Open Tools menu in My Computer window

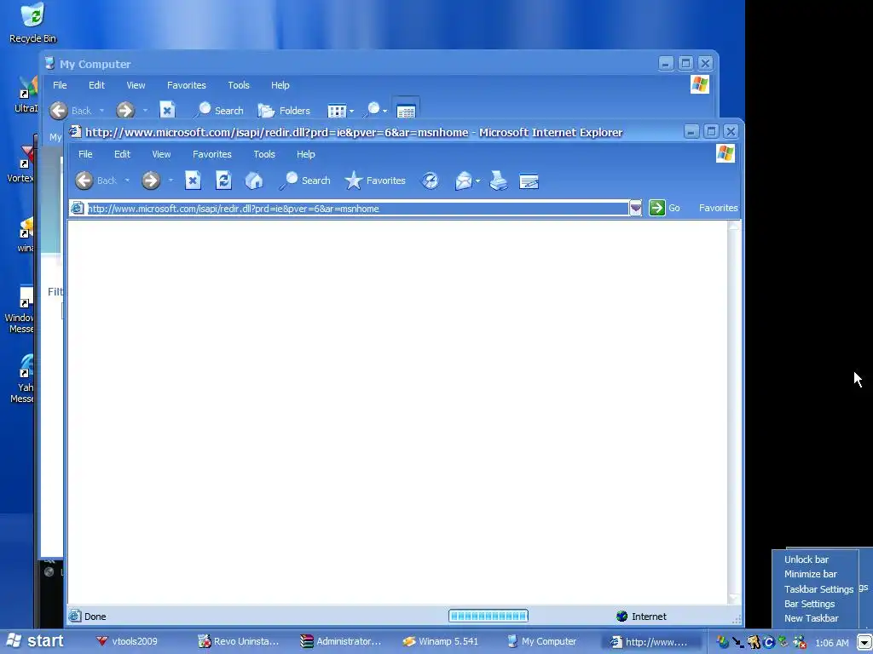click(x=239, y=85)
